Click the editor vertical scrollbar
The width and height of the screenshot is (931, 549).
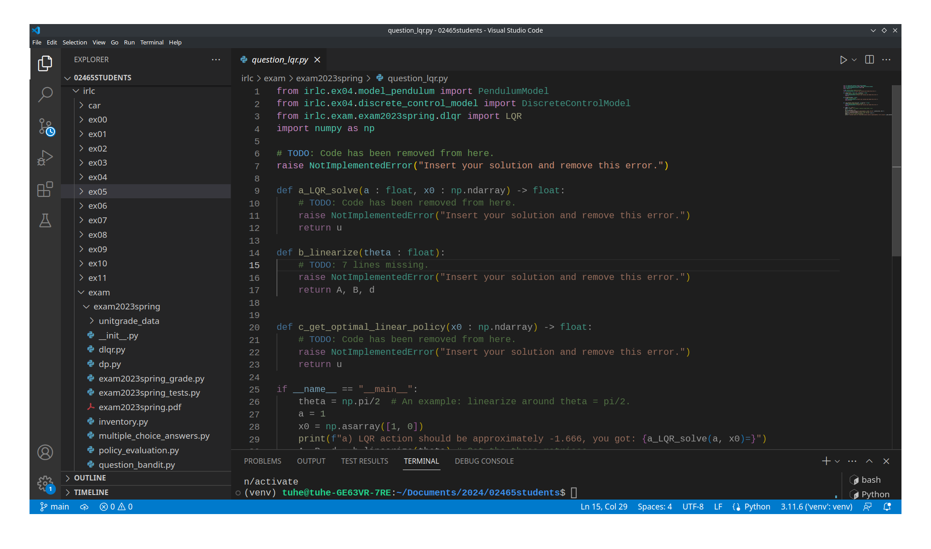pos(896,172)
